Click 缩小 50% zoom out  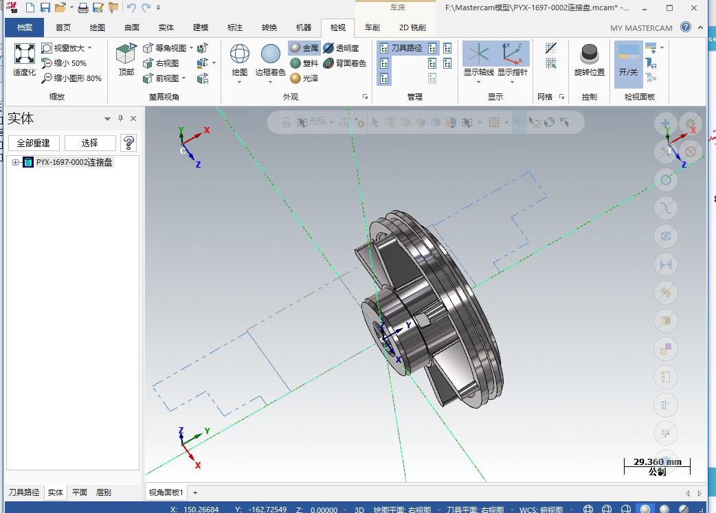click(63, 63)
